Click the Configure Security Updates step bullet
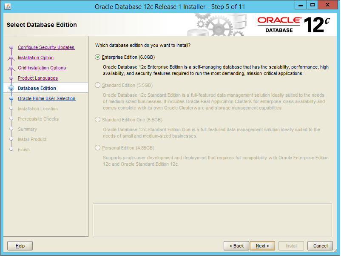Screen dimensions: 341x256 click(11, 47)
